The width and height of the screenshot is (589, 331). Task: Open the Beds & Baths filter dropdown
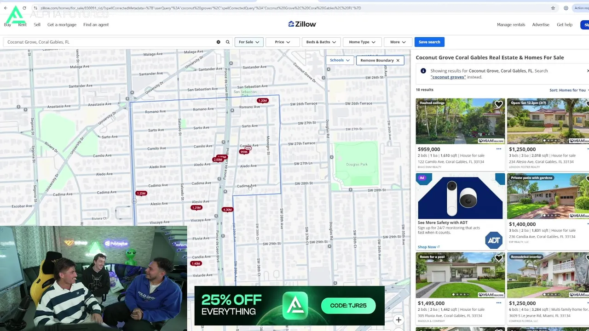coord(321,42)
